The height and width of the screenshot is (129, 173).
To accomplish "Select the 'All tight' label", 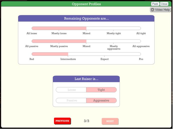I will (x=141, y=33).
